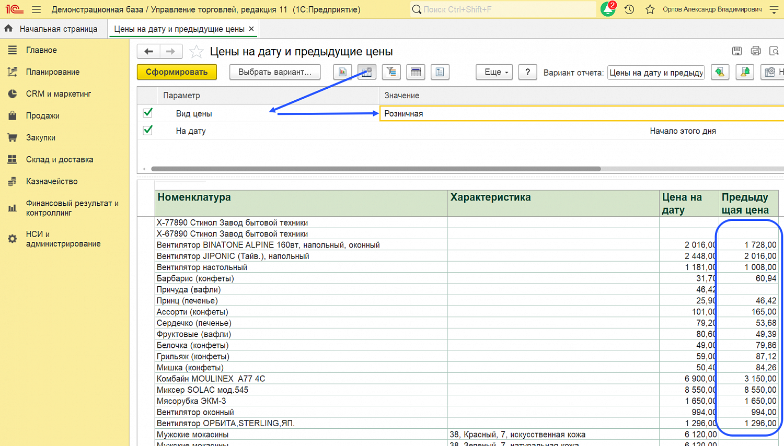Open notifications bell with badge

pos(608,9)
